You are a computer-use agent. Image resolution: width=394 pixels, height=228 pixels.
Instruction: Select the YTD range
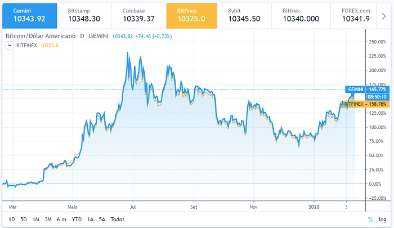(77, 219)
